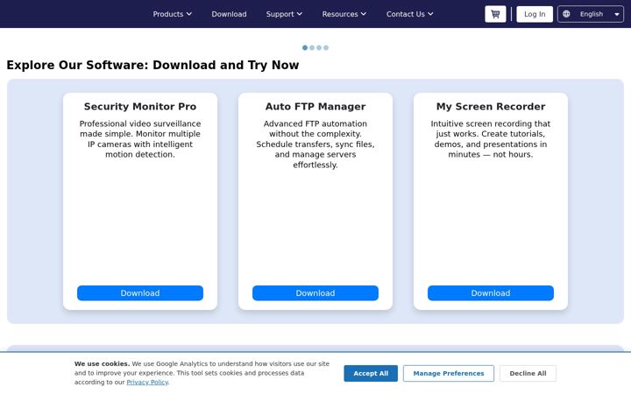Click the Auto FTP Manager description text

pyautogui.click(x=315, y=144)
